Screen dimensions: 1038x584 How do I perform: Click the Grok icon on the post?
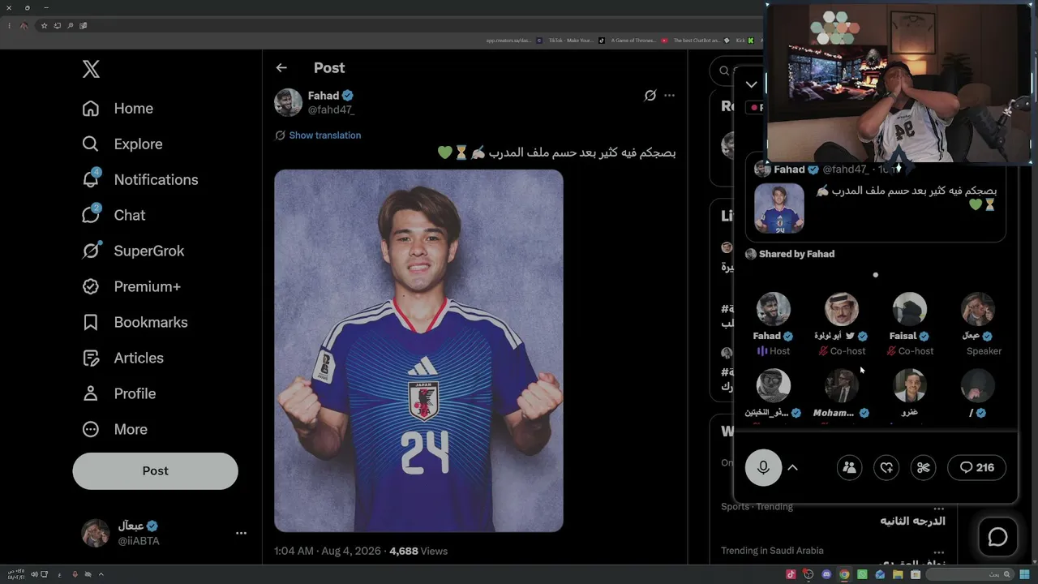click(650, 96)
